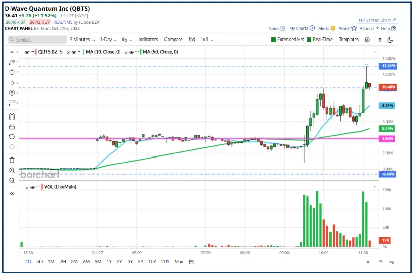Activate the magnet snap tool

coord(12,116)
